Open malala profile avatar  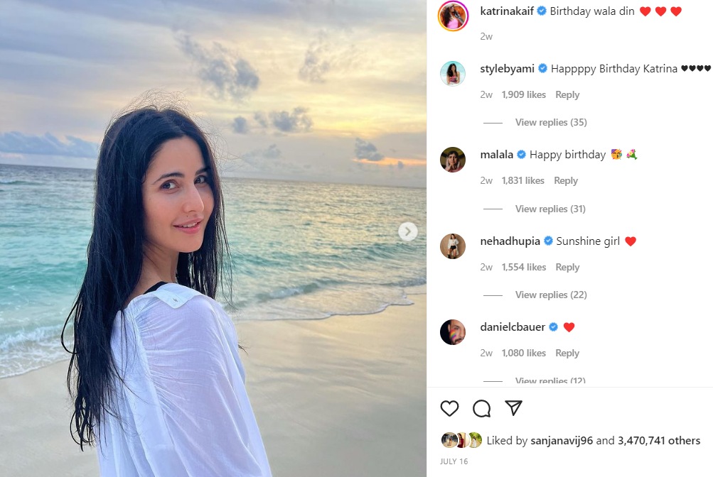tap(453, 160)
